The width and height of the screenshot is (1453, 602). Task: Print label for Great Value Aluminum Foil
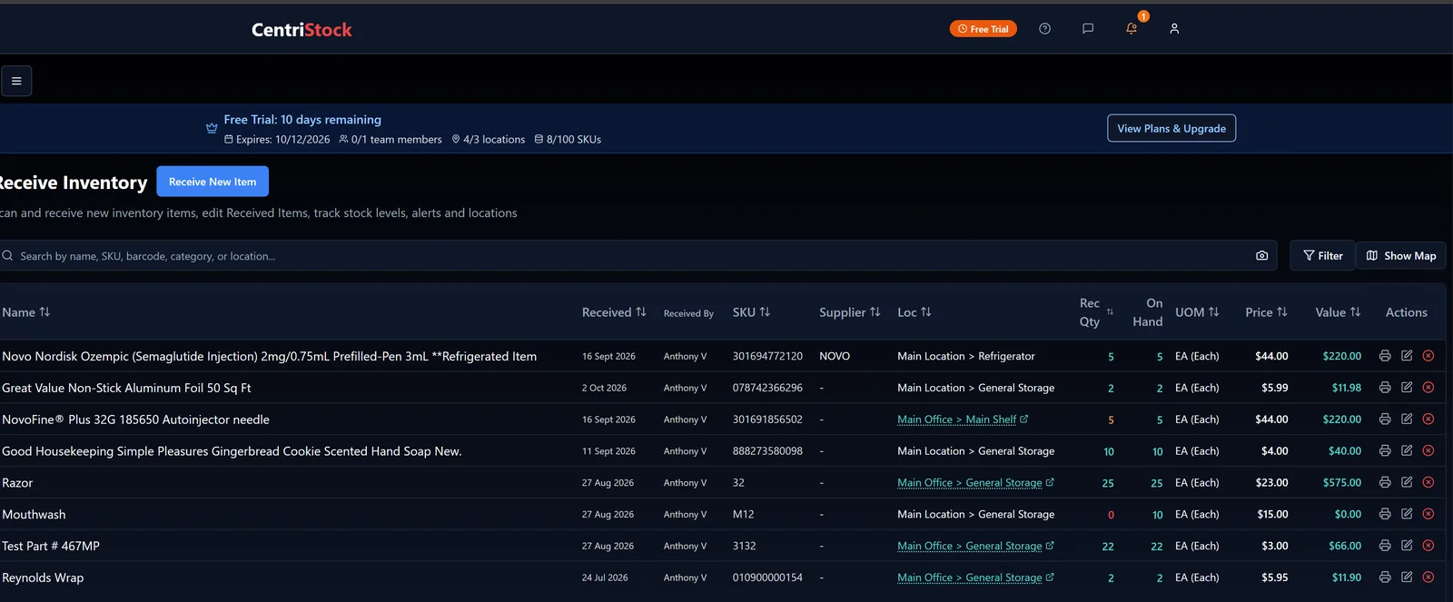[x=1385, y=388]
